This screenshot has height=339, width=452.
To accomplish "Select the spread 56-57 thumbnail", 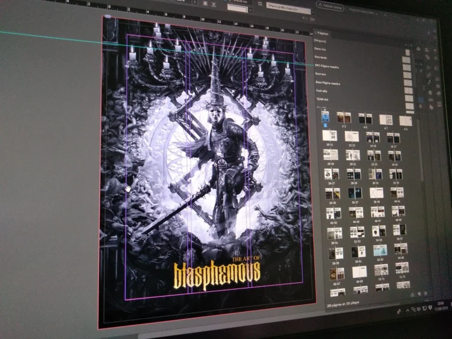I will 399,230.
